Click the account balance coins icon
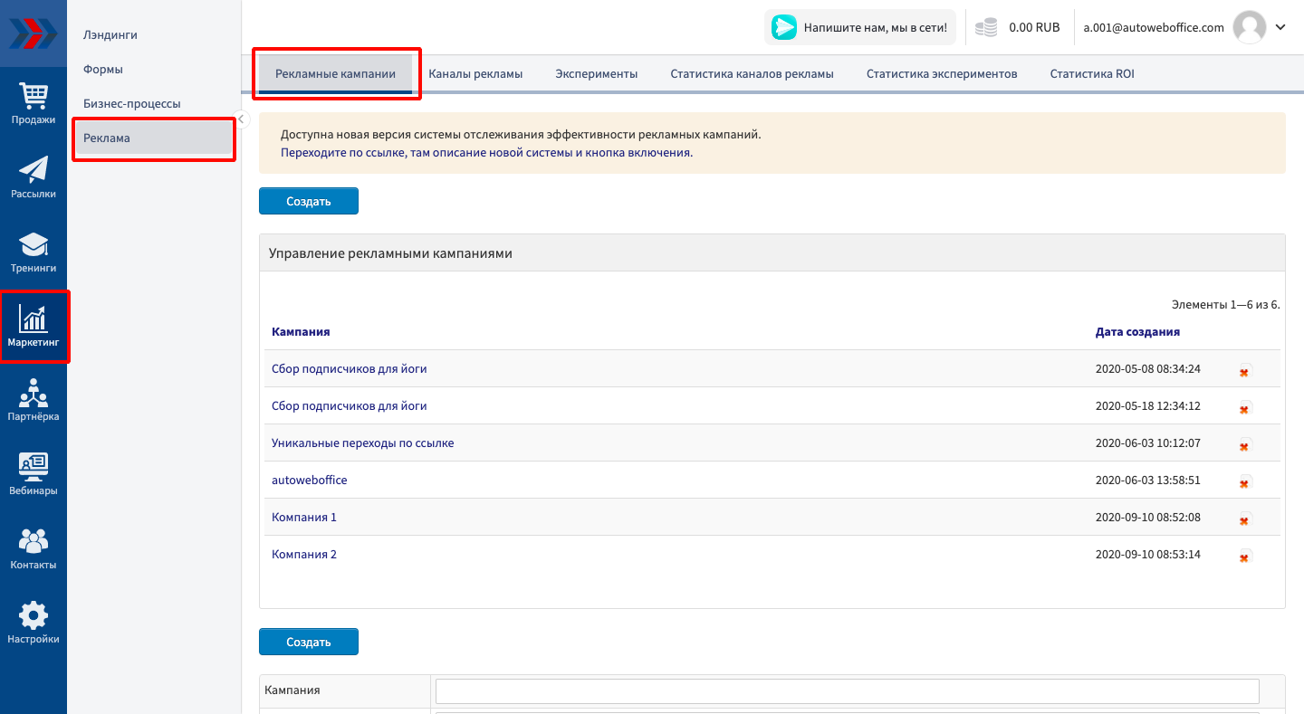1304x714 pixels. [986, 28]
